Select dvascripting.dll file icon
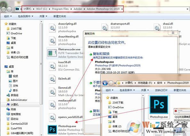Viewport: 190px width, 136px height. pos(52,28)
